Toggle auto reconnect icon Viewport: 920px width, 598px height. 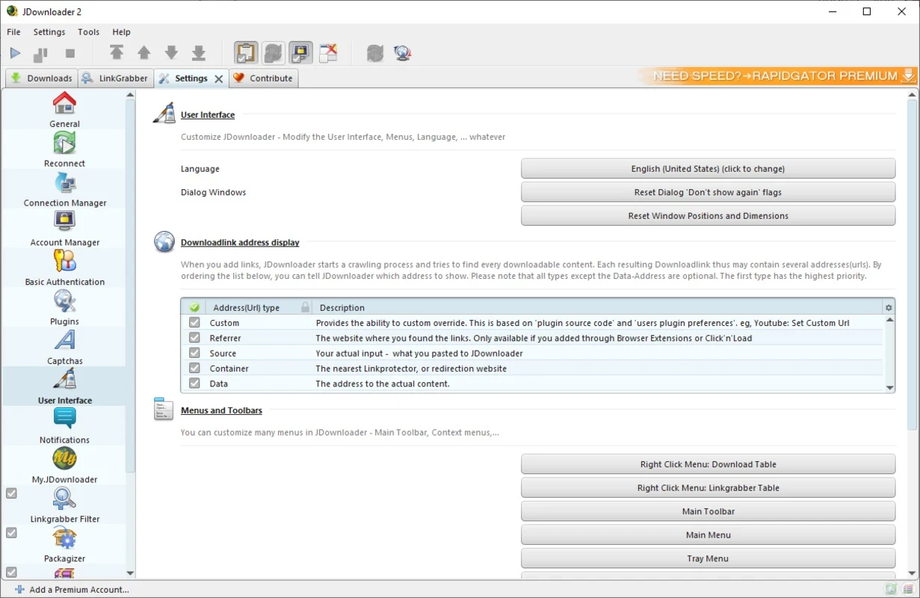coord(274,52)
